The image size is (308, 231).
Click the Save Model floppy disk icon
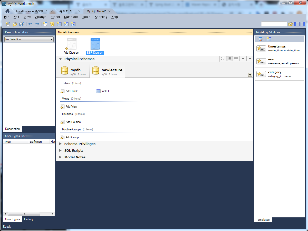coord(22,24)
